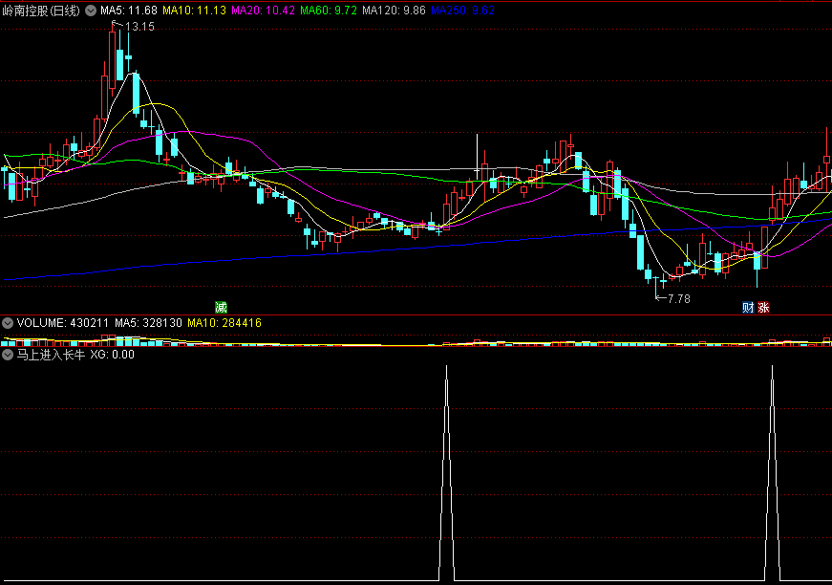Select the magenta MA20: 10.42 label

point(264,11)
